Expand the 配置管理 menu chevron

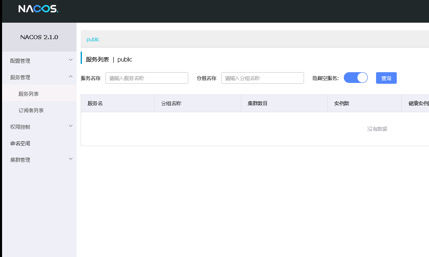71,60
